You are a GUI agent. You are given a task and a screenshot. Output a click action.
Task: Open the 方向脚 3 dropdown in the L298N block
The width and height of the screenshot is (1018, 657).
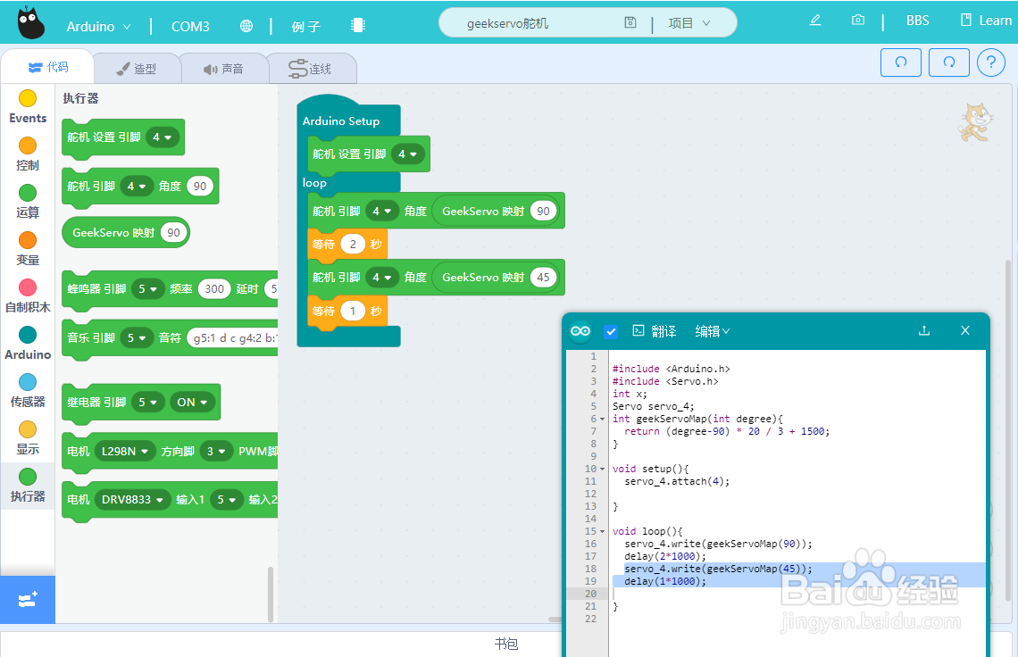pyautogui.click(x=215, y=451)
